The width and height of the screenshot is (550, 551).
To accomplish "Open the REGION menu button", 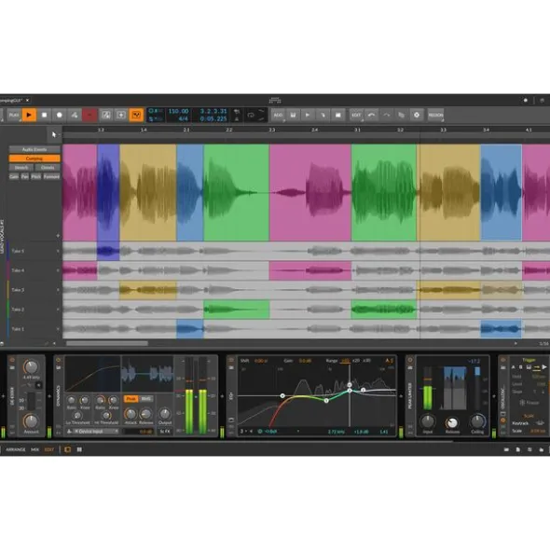I will point(435,115).
